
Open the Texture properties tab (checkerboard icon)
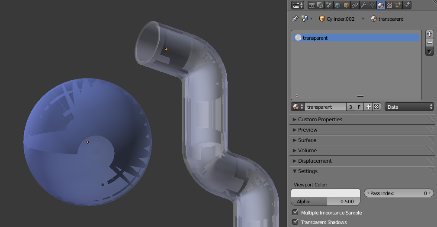pos(389,5)
